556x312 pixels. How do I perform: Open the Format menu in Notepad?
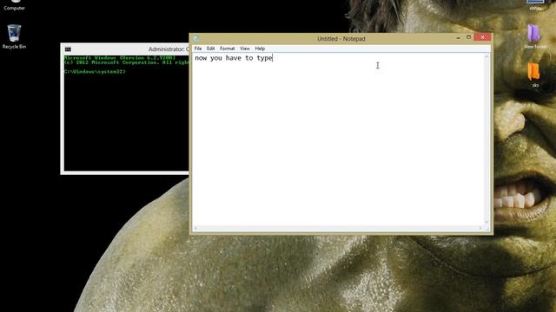228,49
